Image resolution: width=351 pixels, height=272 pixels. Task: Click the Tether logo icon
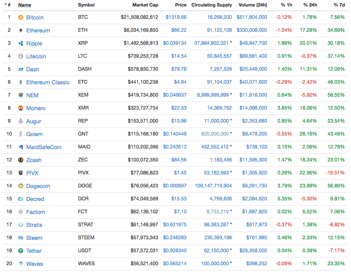(x=21, y=251)
